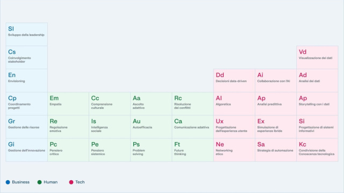344x193 pixels.
Task: Open the Pc Pensiero critico tile
Action: pos(68,150)
